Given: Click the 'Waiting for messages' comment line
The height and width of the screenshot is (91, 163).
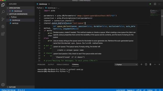Looking at the screenshot, I should 71,61.
